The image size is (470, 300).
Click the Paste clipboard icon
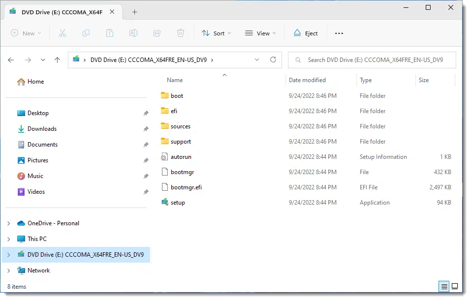pyautogui.click(x=110, y=33)
